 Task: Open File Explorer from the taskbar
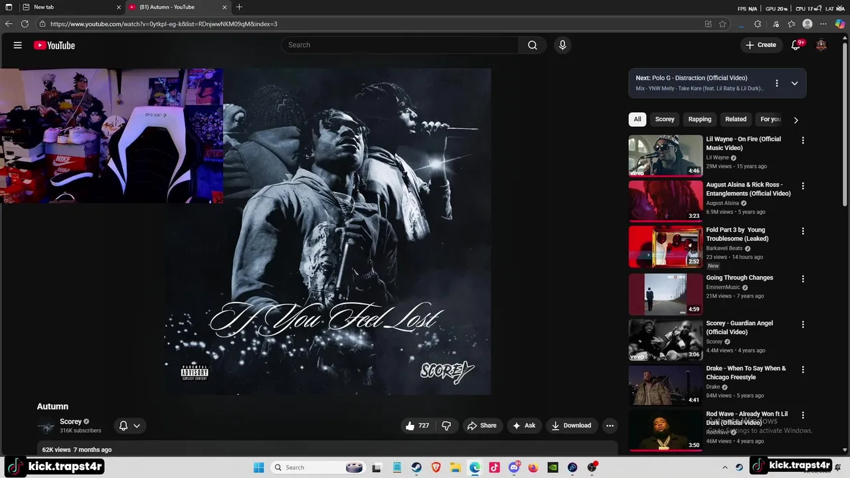[x=455, y=467]
